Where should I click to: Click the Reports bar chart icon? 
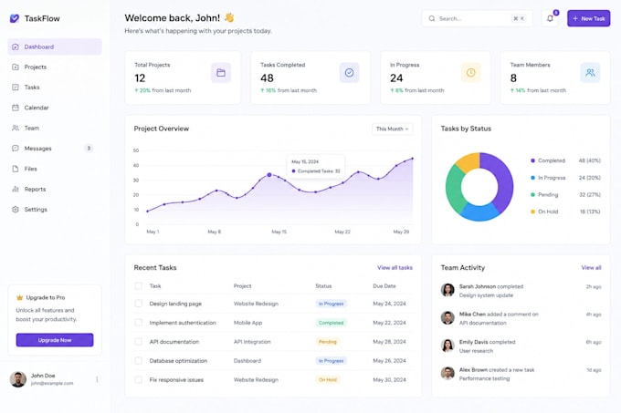coord(15,189)
